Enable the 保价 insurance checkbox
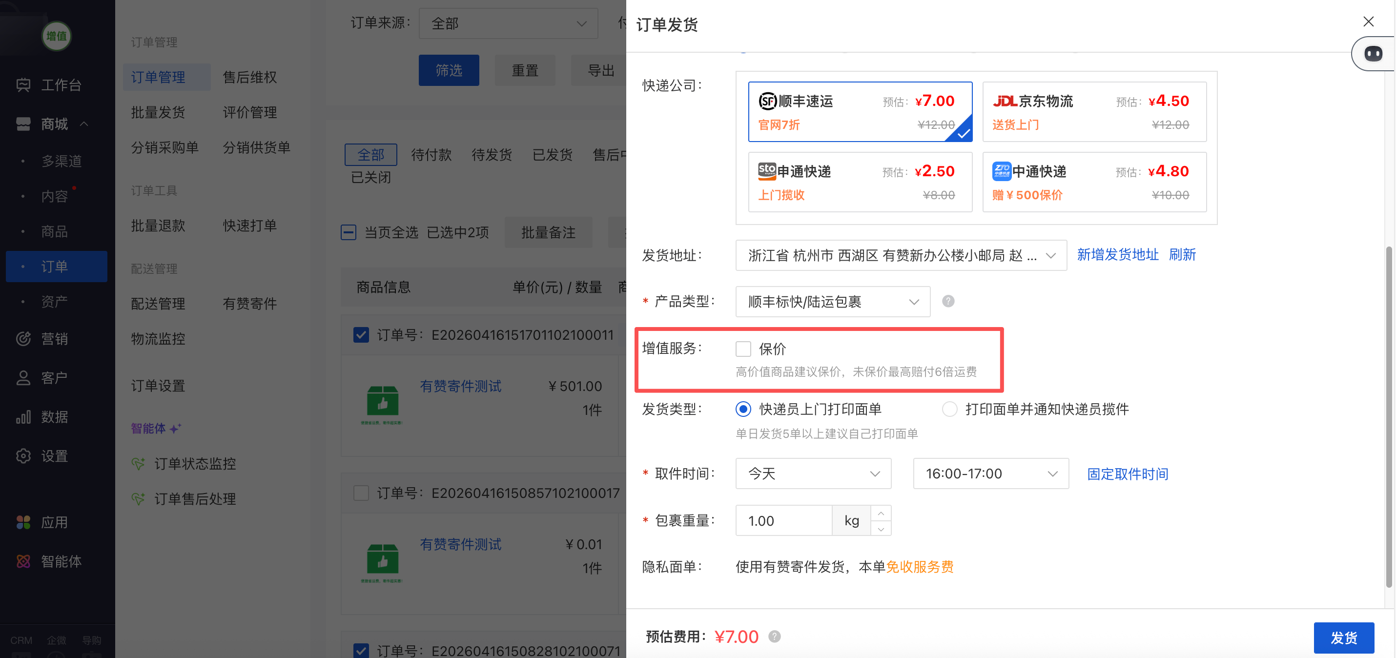Viewport: 1396px width, 658px height. click(x=743, y=349)
